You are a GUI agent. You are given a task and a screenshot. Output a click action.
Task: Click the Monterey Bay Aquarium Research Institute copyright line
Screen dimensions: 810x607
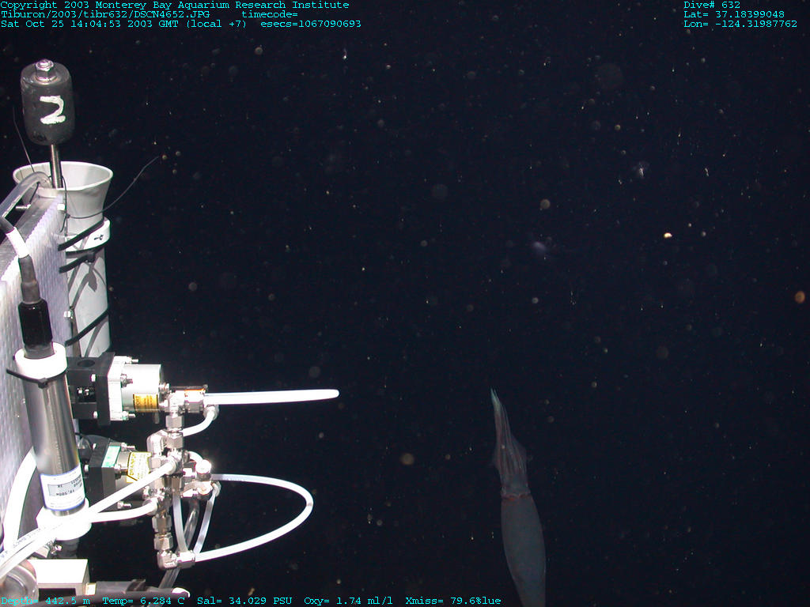175,6
